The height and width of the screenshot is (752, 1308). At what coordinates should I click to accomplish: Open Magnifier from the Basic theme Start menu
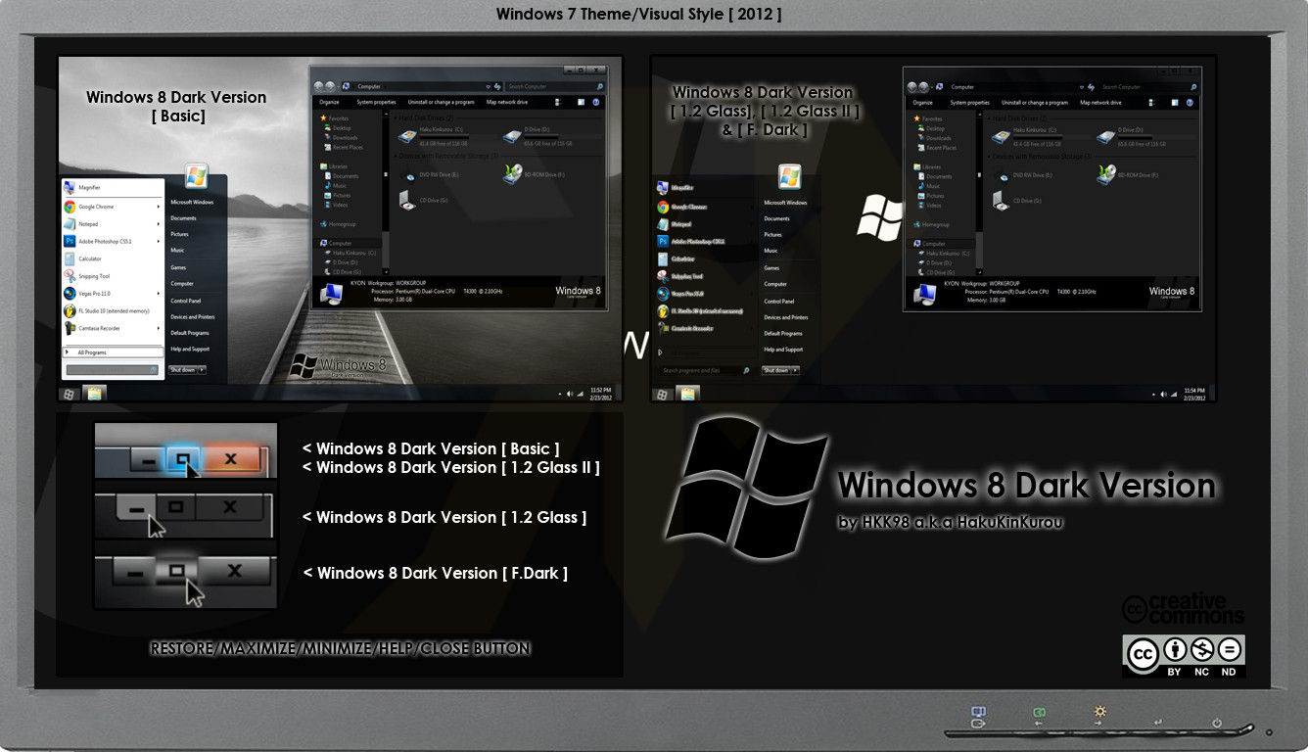tap(112, 187)
